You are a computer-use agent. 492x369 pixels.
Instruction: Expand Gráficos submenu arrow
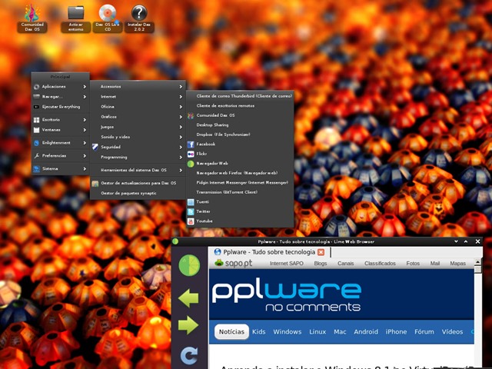coord(181,117)
